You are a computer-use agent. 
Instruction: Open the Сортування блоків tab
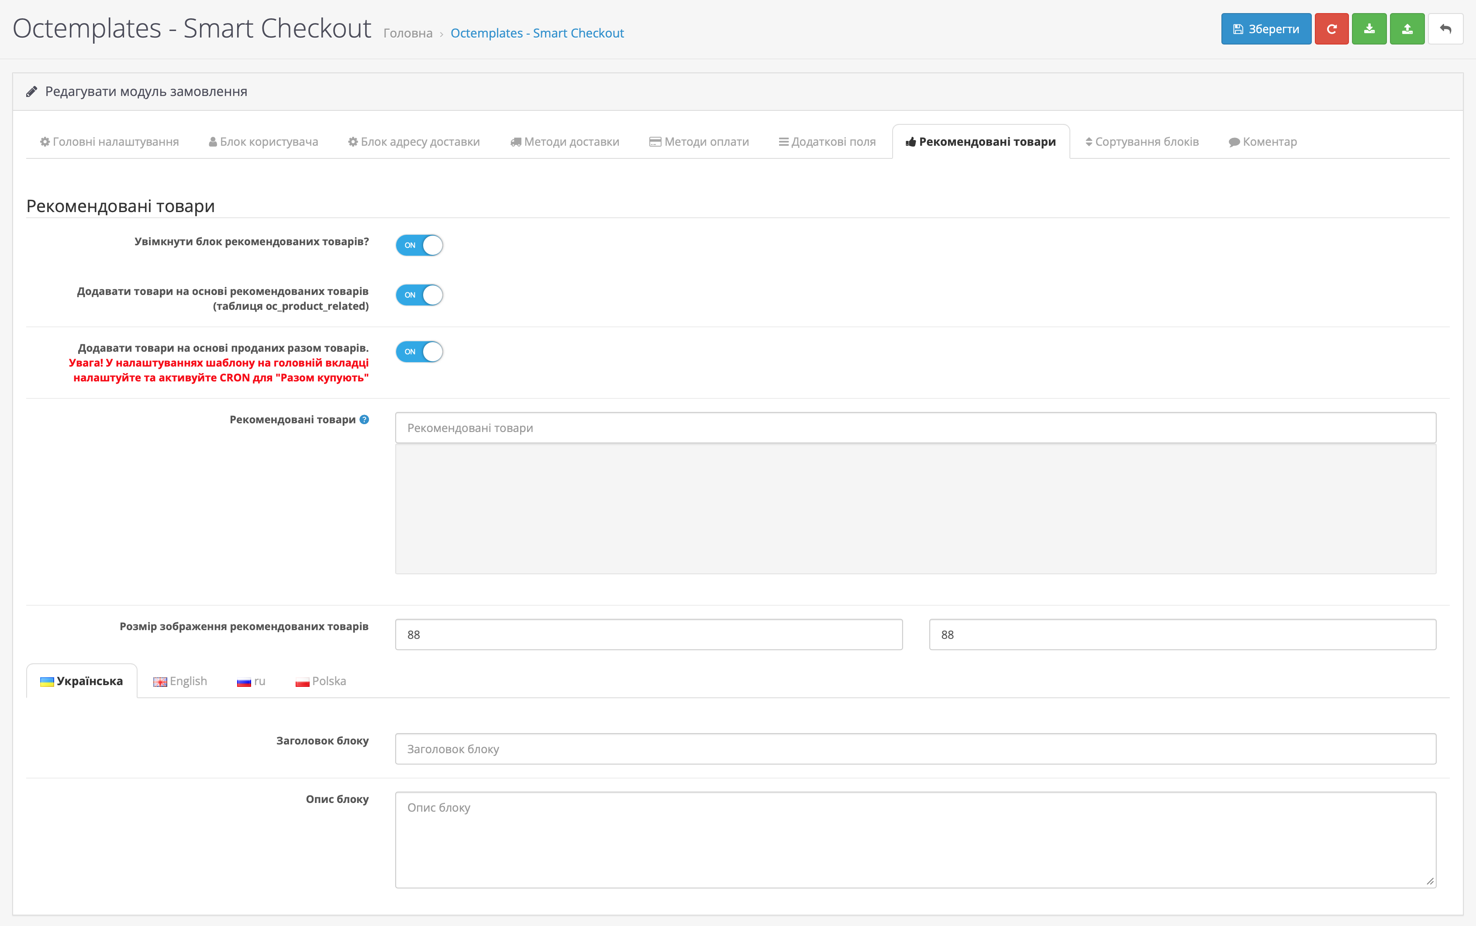(1141, 142)
